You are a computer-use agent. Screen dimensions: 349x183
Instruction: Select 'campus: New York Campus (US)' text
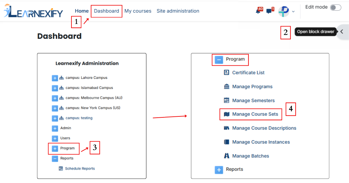(93, 108)
